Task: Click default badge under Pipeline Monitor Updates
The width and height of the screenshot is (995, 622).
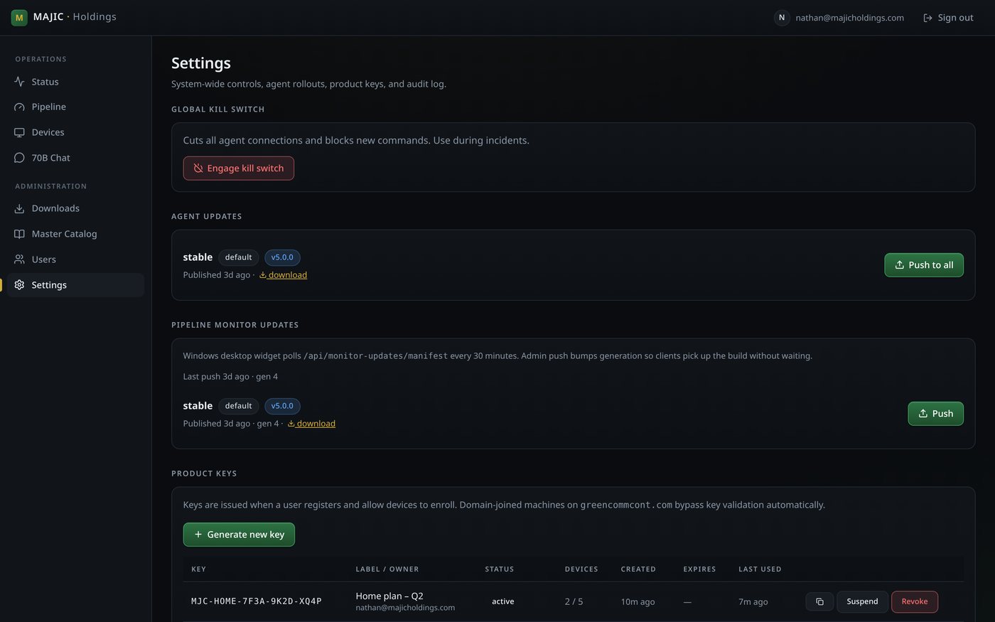Action: 238,406
